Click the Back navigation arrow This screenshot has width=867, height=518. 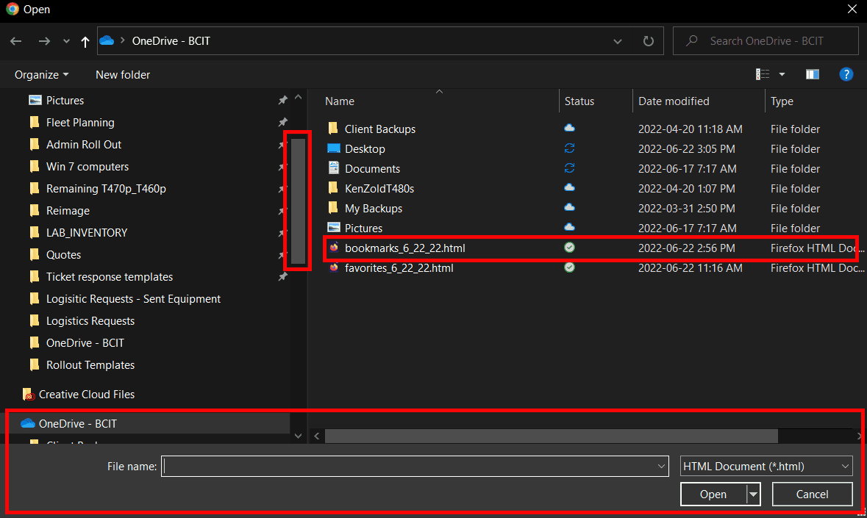click(x=16, y=41)
